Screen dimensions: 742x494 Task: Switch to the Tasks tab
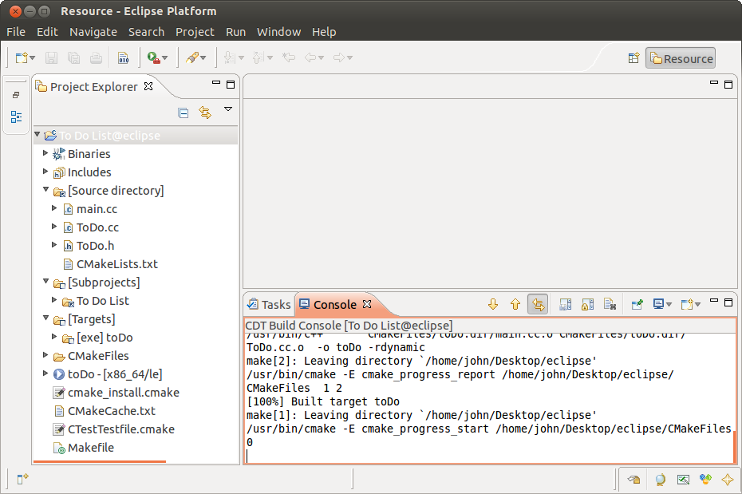269,305
